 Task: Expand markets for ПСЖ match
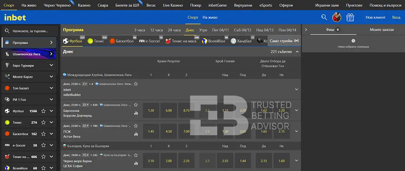click(296, 131)
